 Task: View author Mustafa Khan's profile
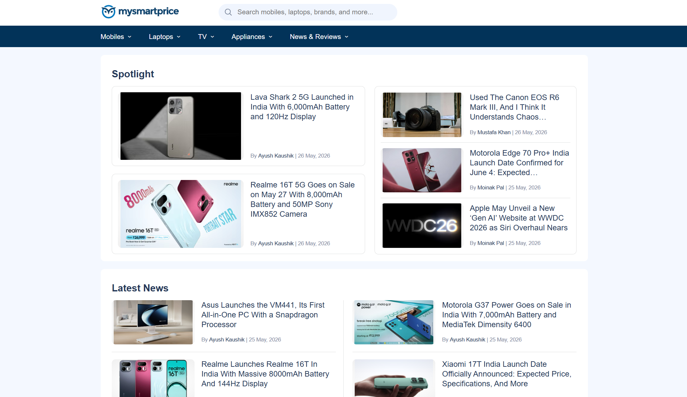click(494, 132)
